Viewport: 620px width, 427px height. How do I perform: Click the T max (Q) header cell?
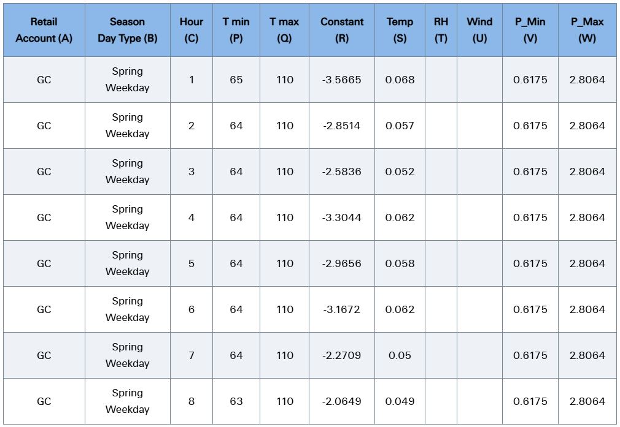tap(284, 30)
